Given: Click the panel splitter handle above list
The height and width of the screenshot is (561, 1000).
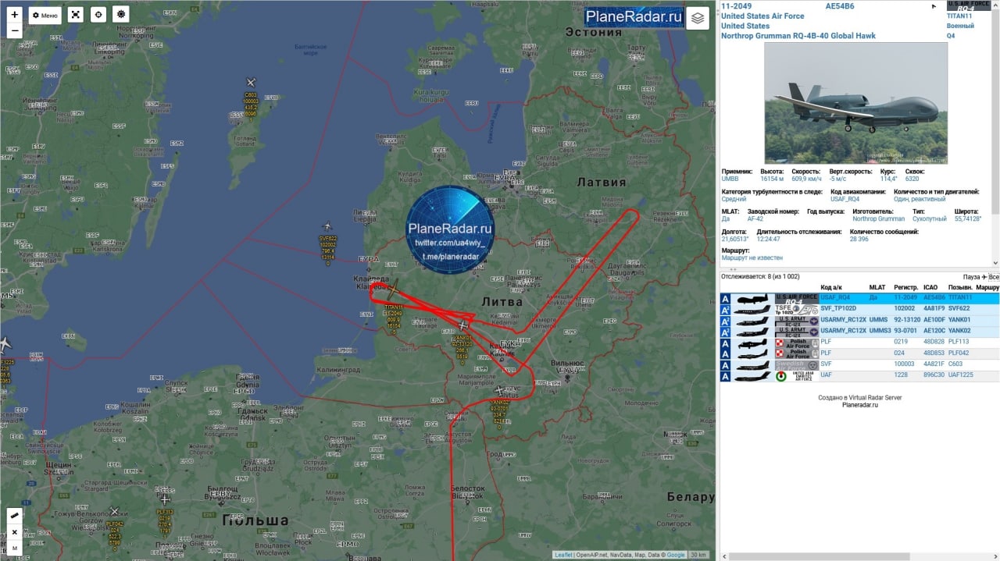Looking at the screenshot, I should coord(733,269).
